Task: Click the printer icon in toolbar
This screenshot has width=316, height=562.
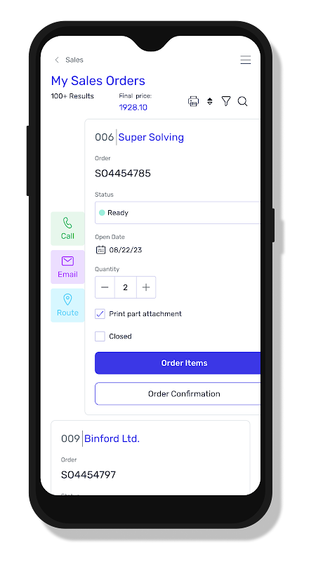Action: (194, 101)
